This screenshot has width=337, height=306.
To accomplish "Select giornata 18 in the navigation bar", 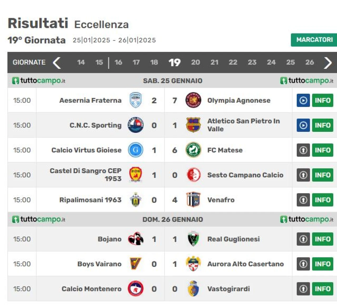I will click(x=154, y=62).
